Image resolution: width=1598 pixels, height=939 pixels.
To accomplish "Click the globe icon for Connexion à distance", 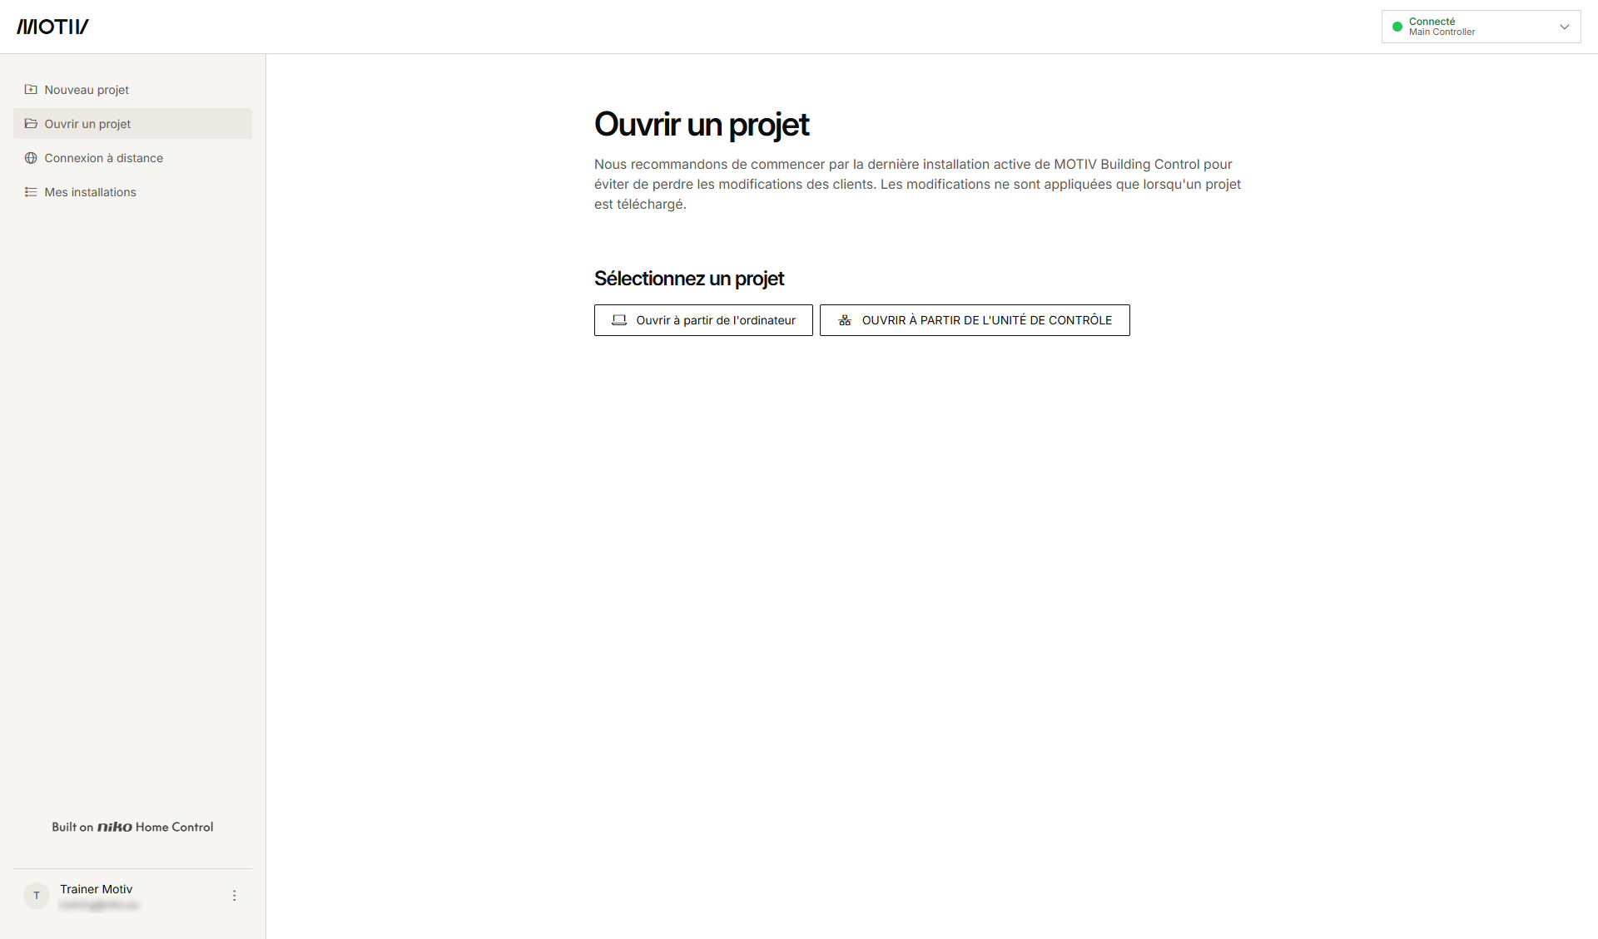I will [x=31, y=158].
